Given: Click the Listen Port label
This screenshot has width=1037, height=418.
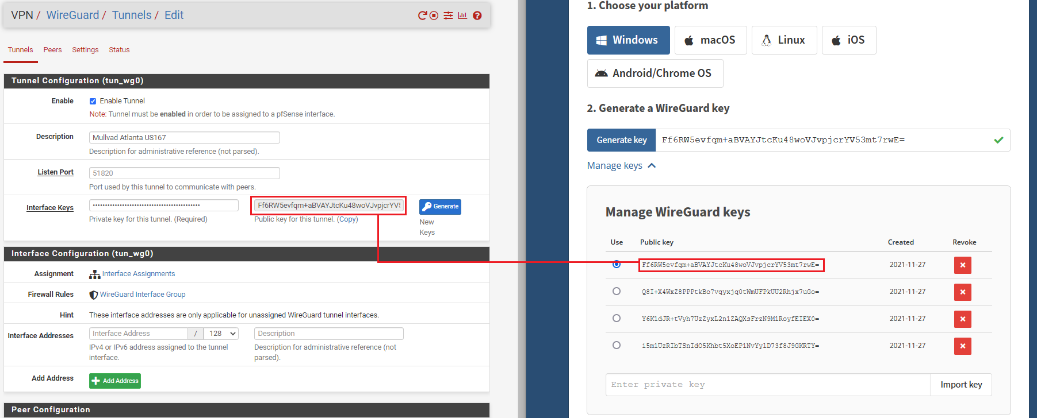Looking at the screenshot, I should tap(55, 172).
